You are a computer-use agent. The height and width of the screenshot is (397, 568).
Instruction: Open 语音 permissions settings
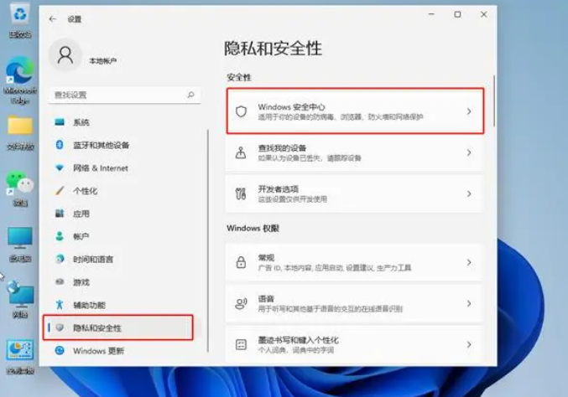point(355,303)
